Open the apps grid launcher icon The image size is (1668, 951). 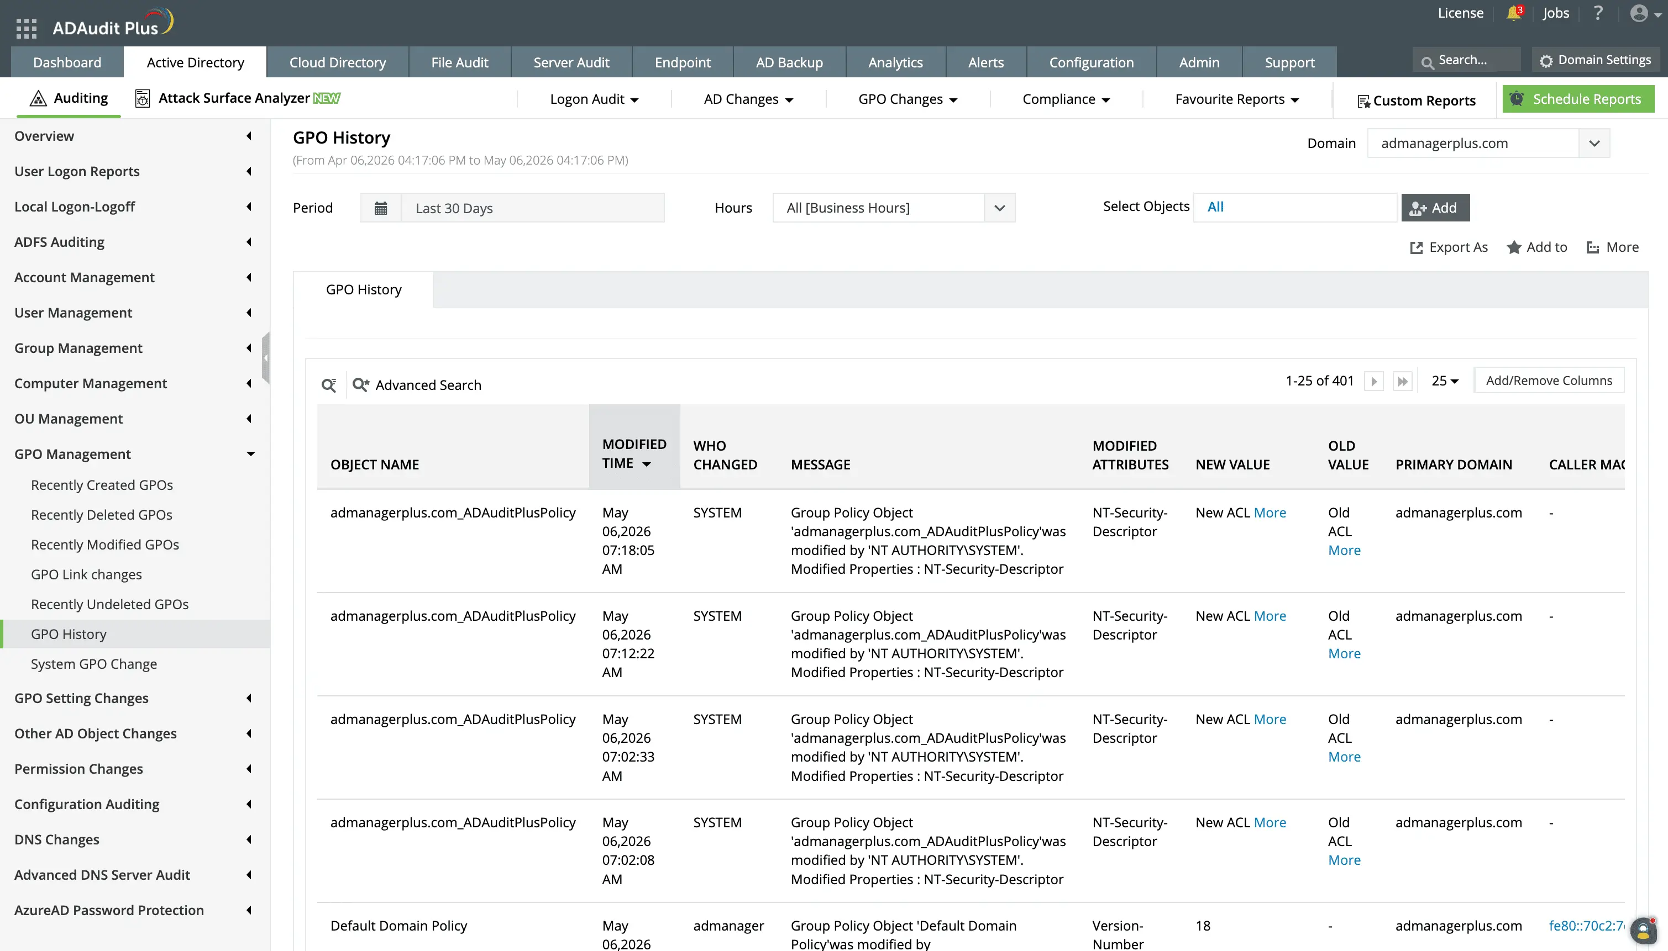(x=26, y=28)
